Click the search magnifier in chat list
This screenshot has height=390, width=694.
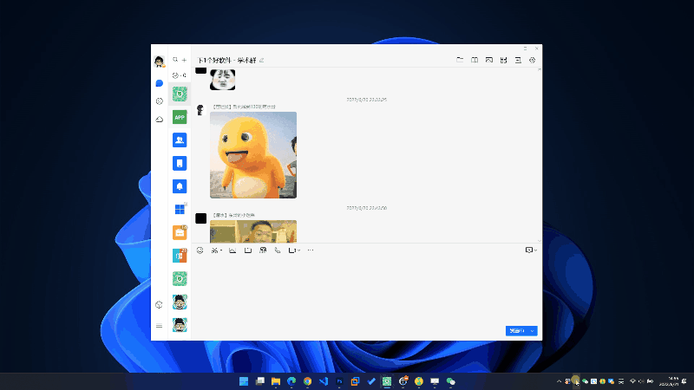[x=175, y=60]
